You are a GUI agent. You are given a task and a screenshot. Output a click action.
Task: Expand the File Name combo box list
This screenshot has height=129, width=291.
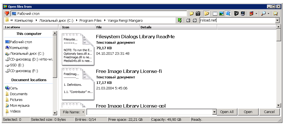[x=214, y=112]
